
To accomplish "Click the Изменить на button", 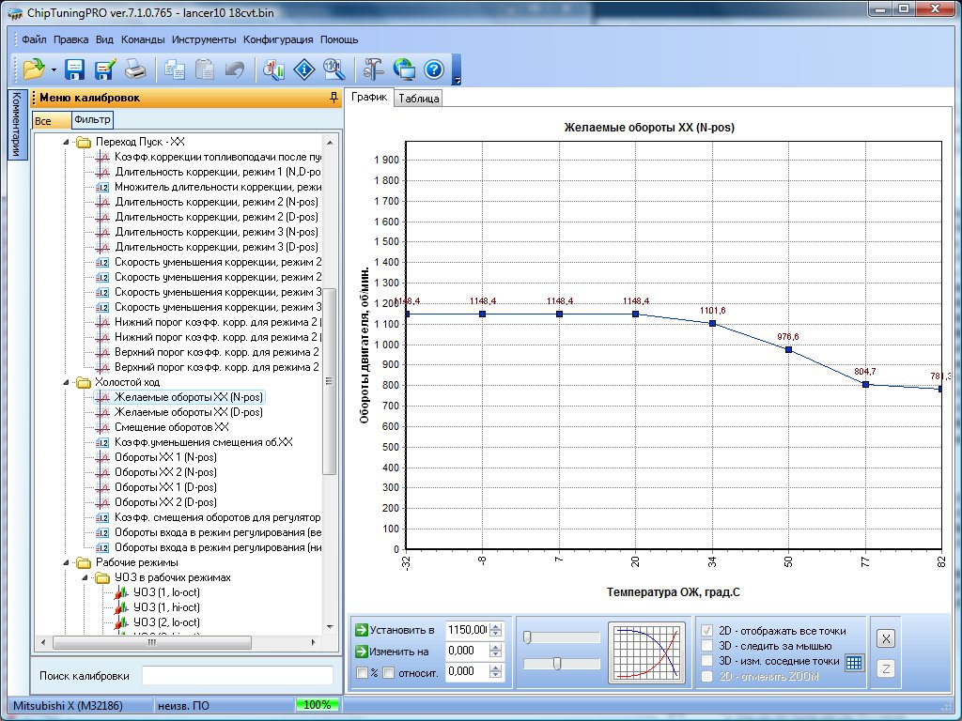I will tap(392, 651).
